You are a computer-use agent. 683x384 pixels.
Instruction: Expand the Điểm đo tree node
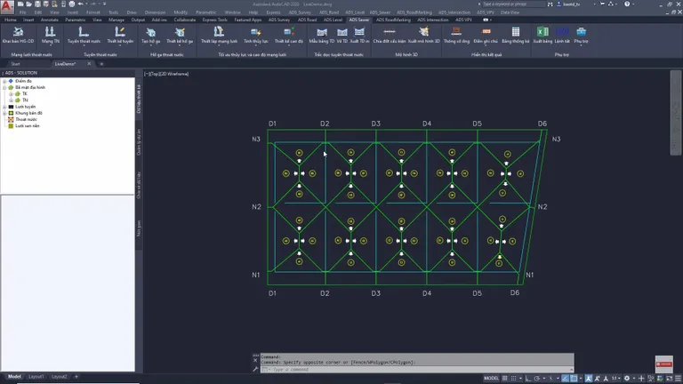click(4, 81)
